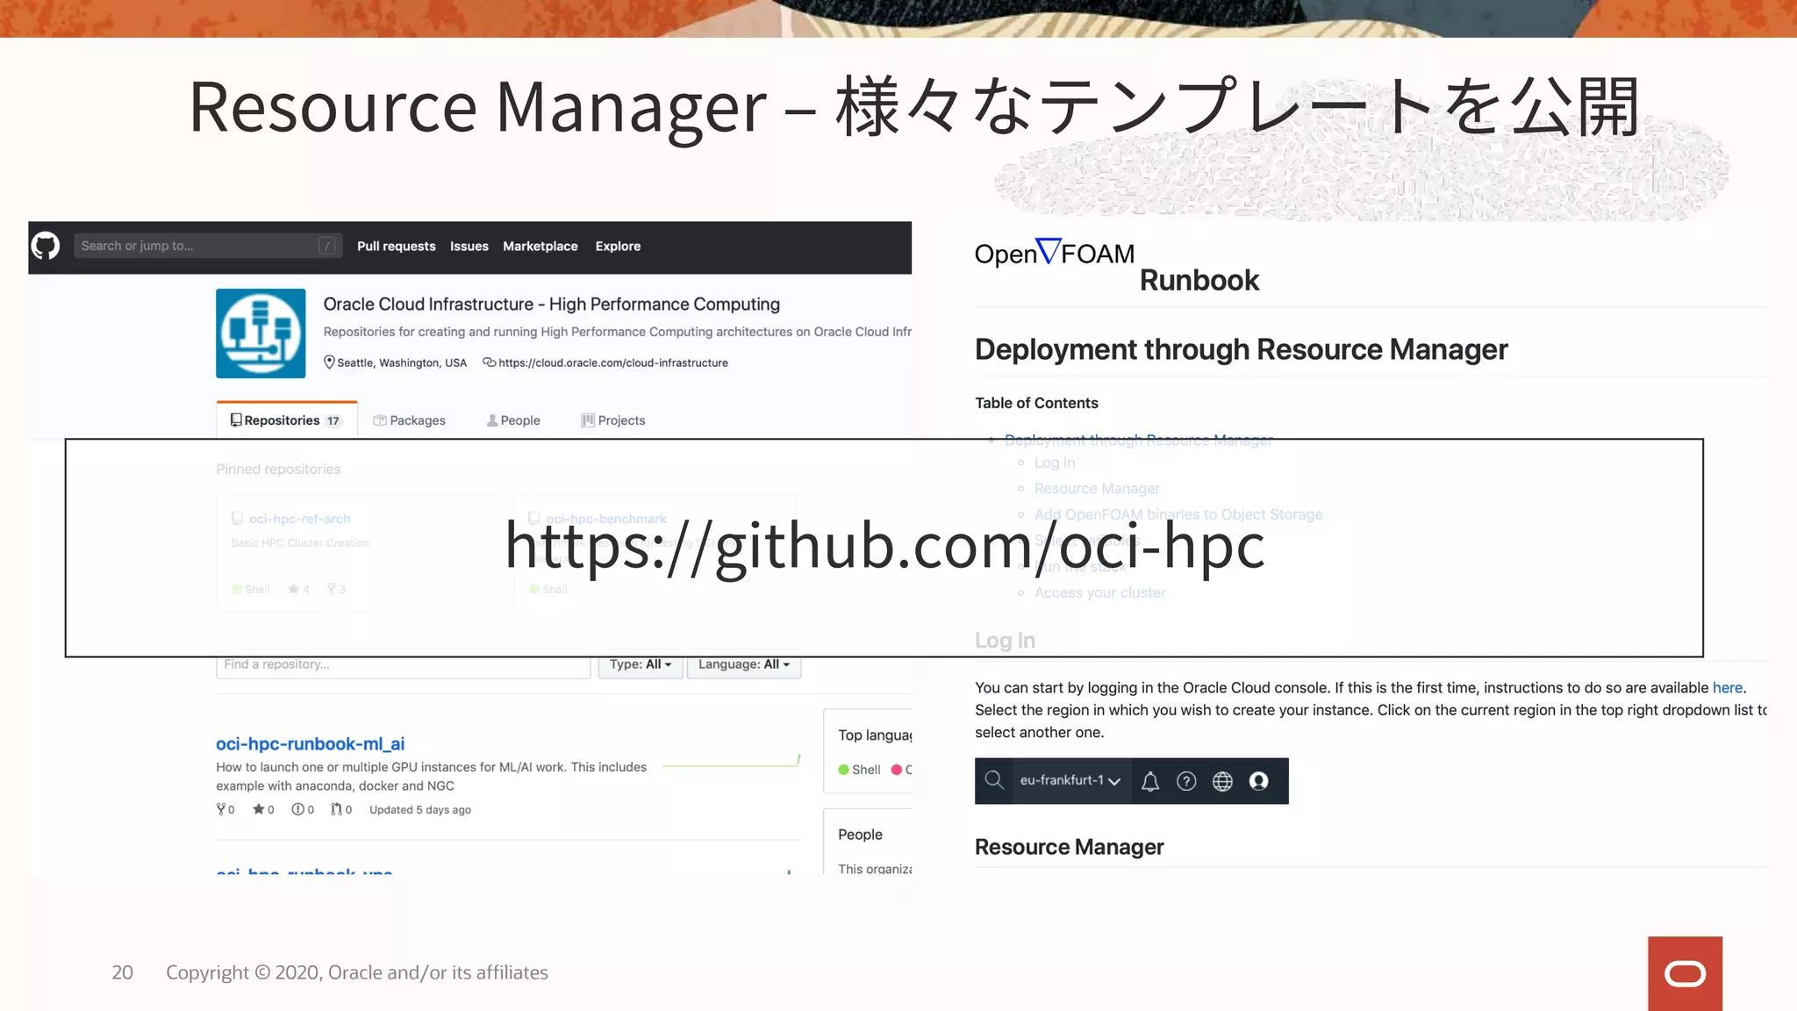Open the Language: All dropdown
The image size is (1797, 1011).
pyautogui.click(x=744, y=666)
